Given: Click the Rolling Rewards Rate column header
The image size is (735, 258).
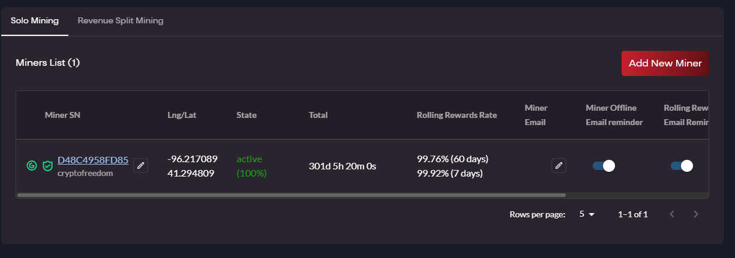Looking at the screenshot, I should coord(457,115).
